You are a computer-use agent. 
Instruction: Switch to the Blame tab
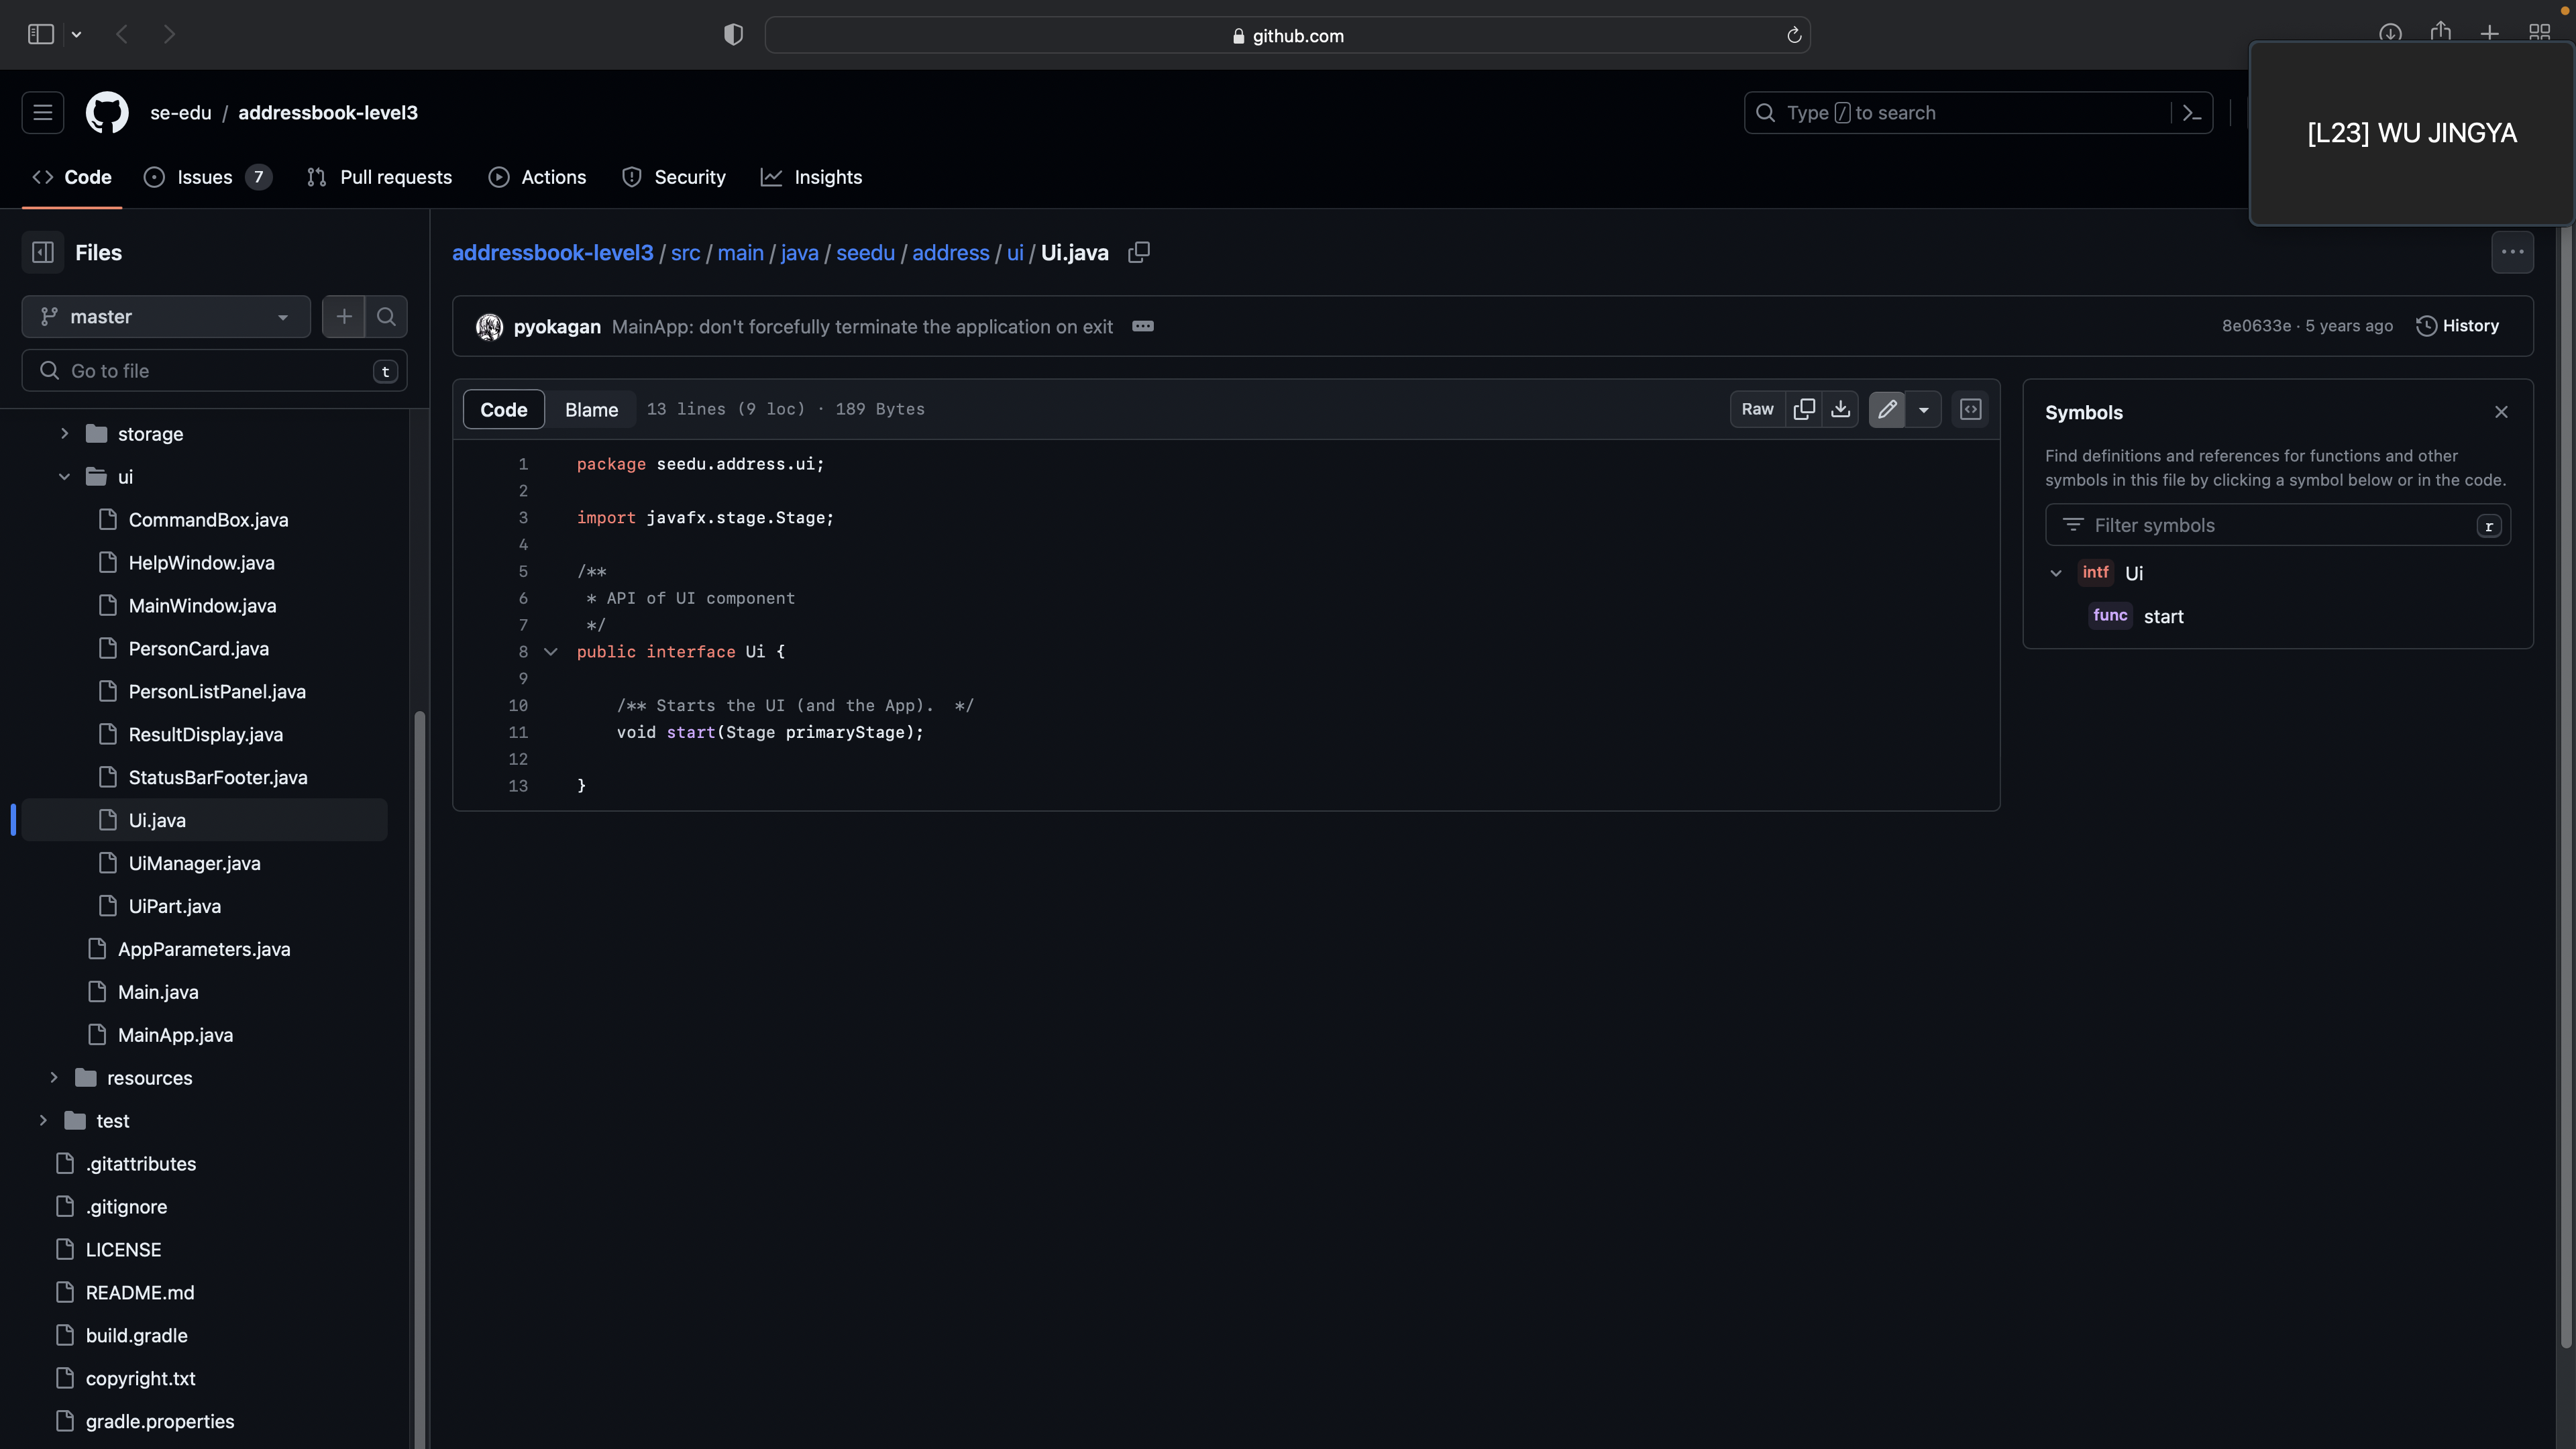[591, 410]
